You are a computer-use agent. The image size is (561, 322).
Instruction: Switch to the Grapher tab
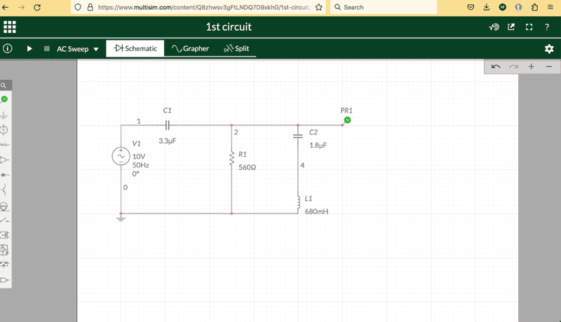point(190,49)
